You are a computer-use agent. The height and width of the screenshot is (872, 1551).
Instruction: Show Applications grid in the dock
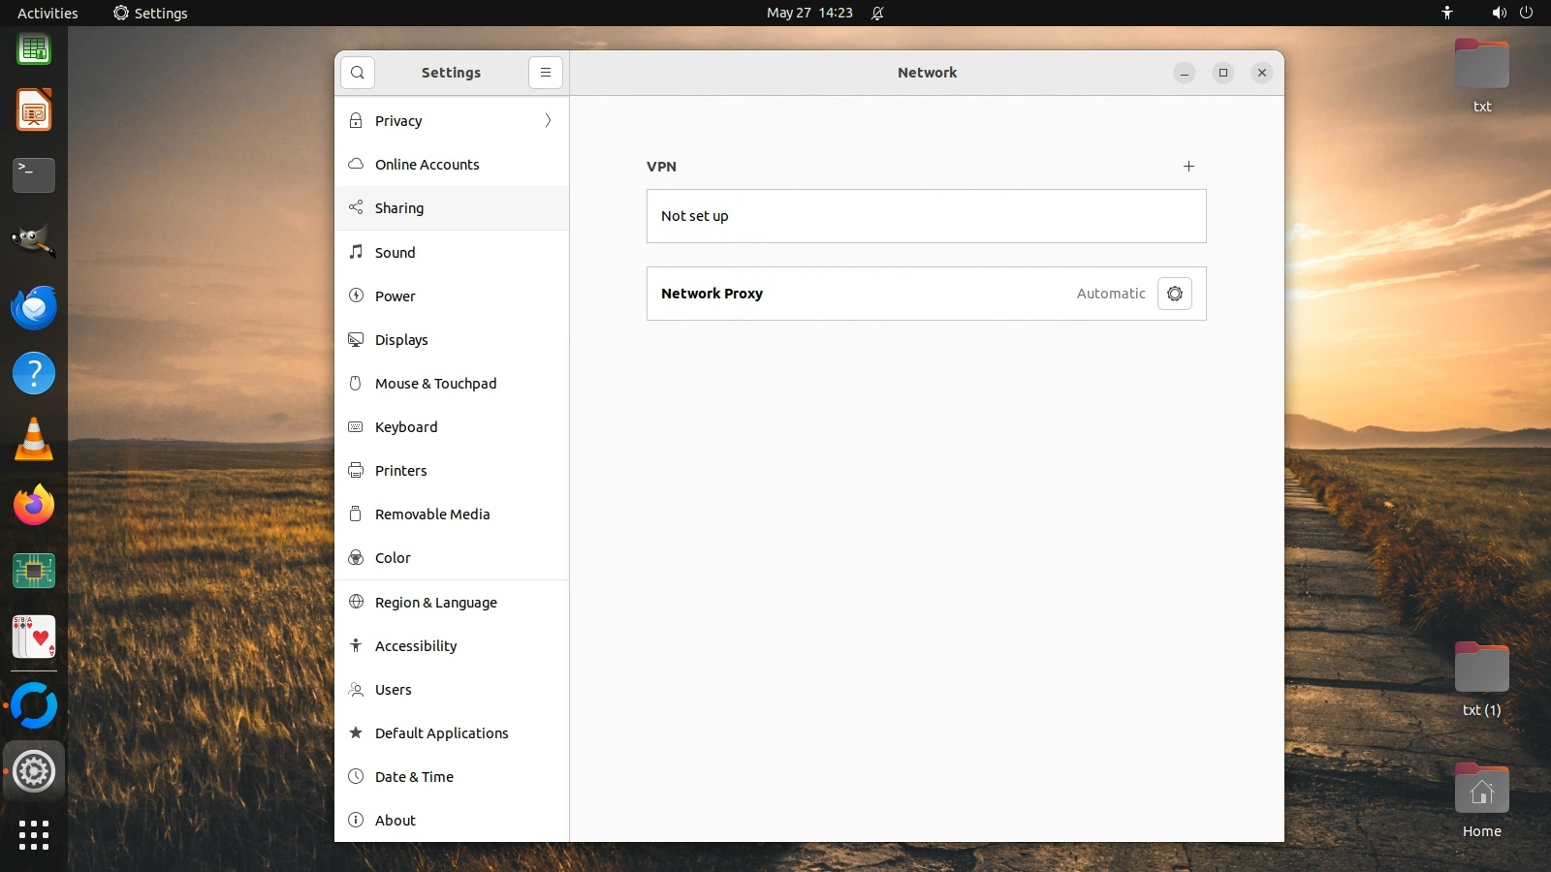pyautogui.click(x=34, y=835)
